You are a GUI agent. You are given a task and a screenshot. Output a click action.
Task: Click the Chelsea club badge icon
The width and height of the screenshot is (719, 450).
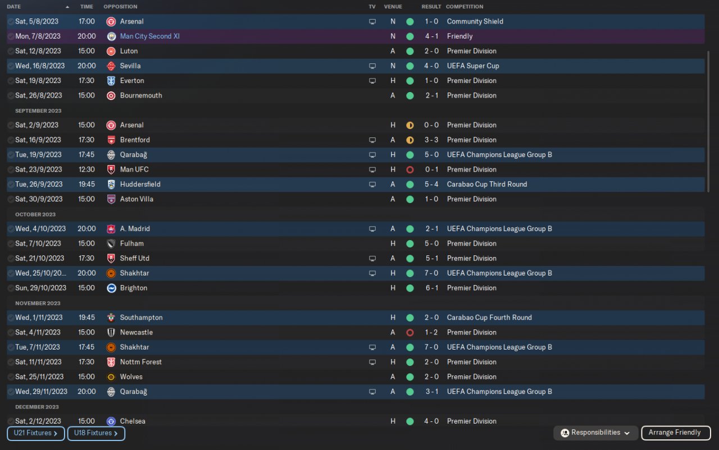(x=111, y=421)
